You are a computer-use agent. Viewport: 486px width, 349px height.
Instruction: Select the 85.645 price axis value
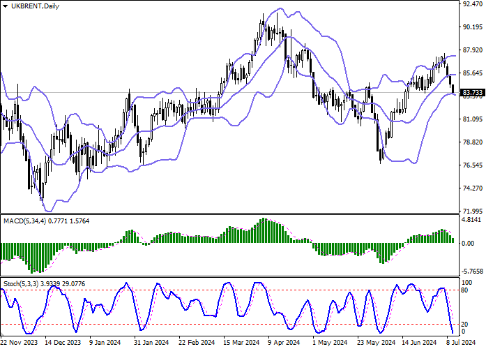(x=472, y=73)
